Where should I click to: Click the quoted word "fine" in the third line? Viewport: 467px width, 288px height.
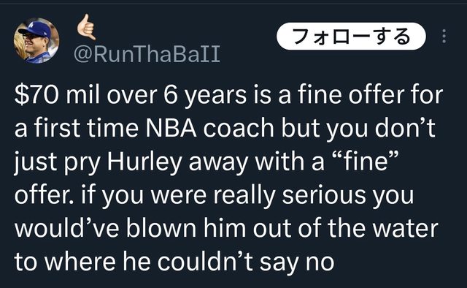point(367,161)
